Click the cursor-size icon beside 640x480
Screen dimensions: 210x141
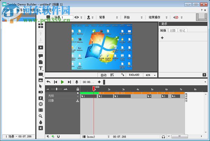pyautogui.click(x=123, y=75)
